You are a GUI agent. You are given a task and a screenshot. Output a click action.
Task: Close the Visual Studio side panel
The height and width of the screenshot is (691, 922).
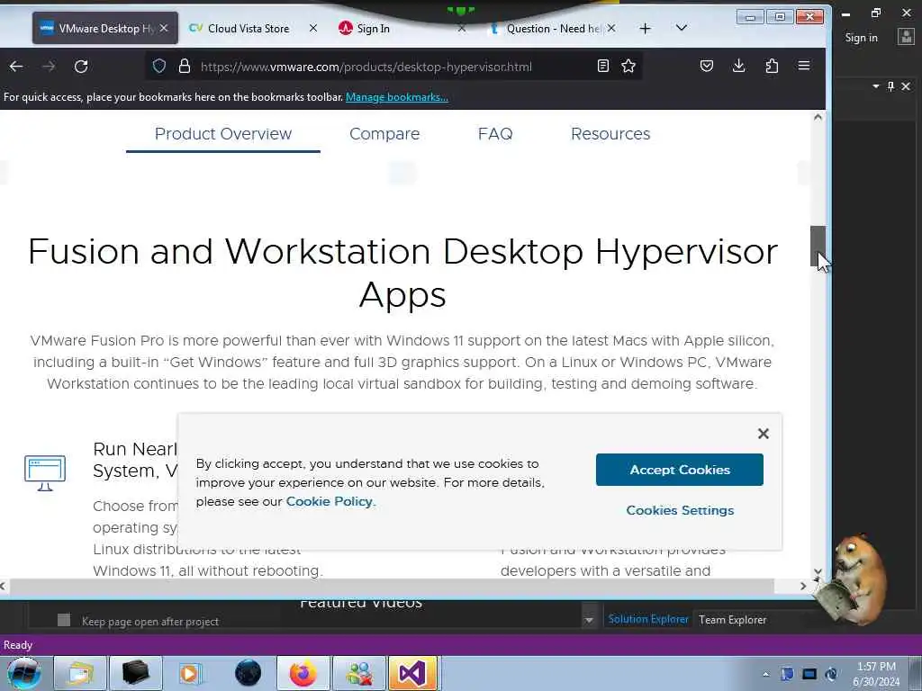906,86
